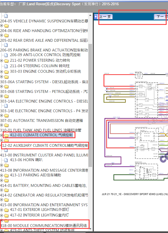Click the folder icon beside 413-13 PARKING AID

[6, 176]
